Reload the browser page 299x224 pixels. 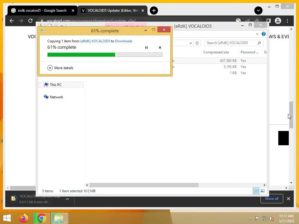[x=30, y=21]
